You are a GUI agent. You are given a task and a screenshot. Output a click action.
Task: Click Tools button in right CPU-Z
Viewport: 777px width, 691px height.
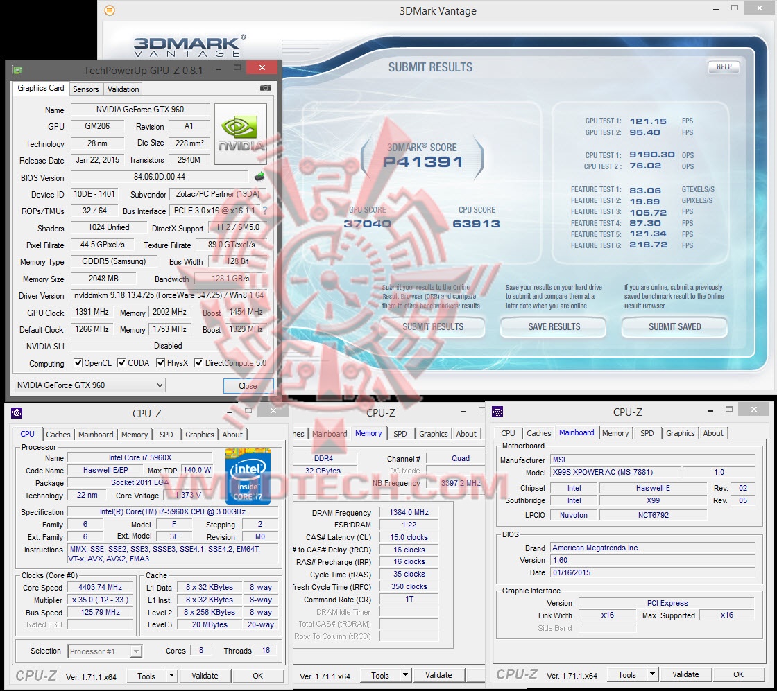click(627, 674)
